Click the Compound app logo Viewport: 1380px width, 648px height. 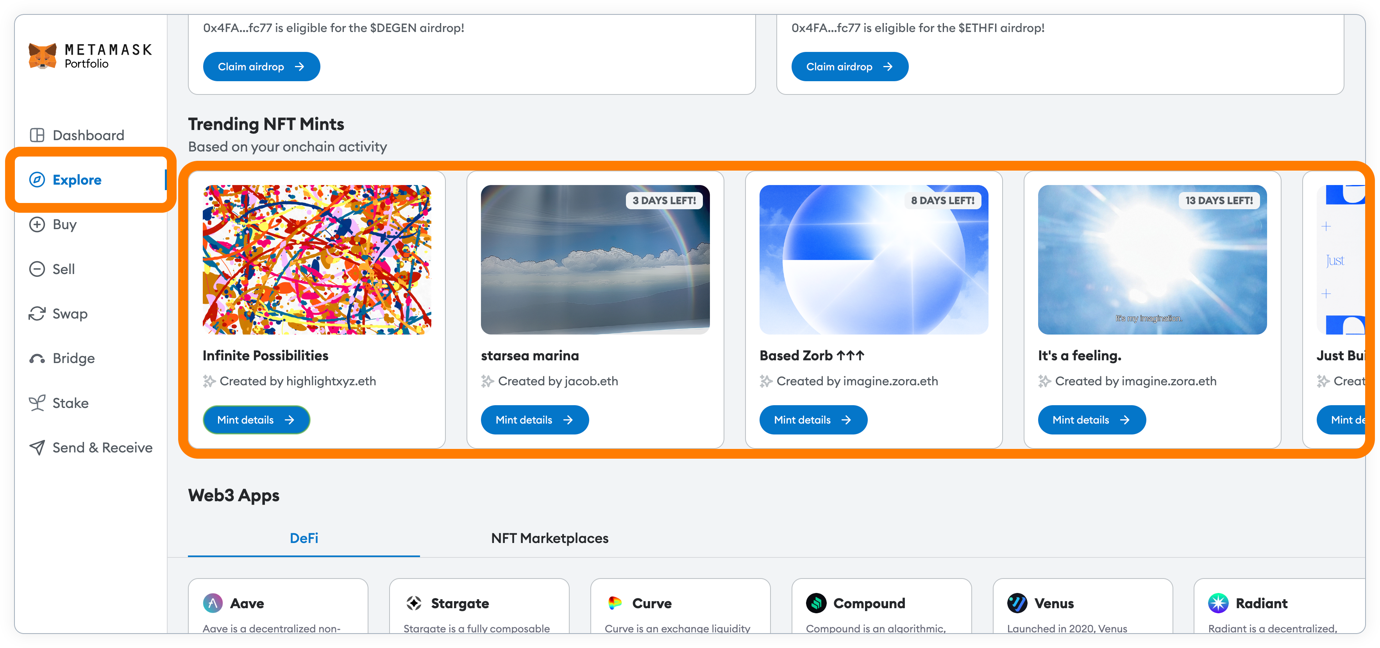coord(816,603)
